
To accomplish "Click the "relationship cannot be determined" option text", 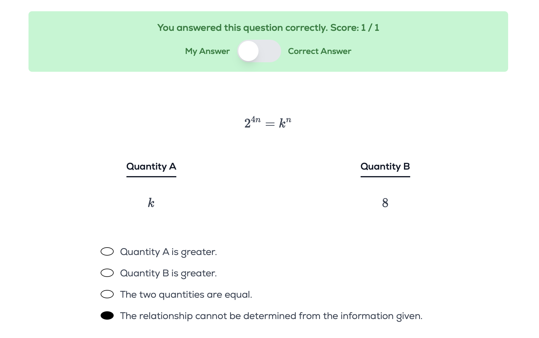I will (271, 316).
